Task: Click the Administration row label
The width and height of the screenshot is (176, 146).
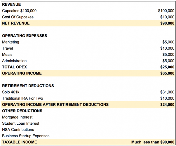Action: pos(14,61)
